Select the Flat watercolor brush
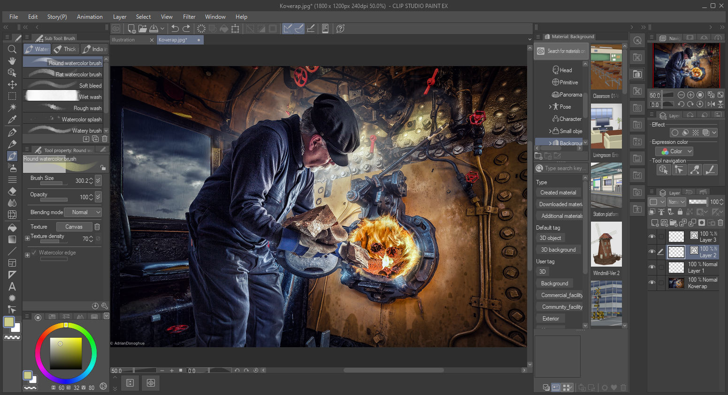This screenshot has width=728, height=395. (x=63, y=74)
